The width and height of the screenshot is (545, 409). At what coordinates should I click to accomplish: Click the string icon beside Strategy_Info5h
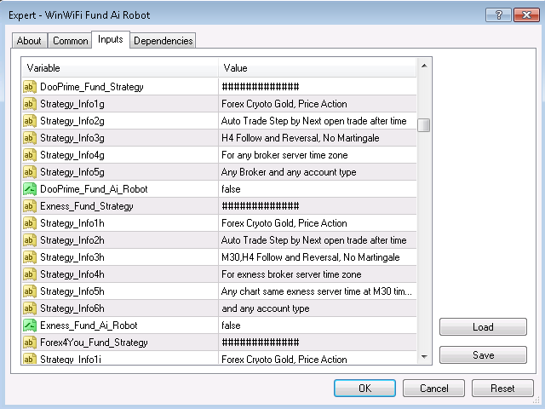tap(30, 291)
